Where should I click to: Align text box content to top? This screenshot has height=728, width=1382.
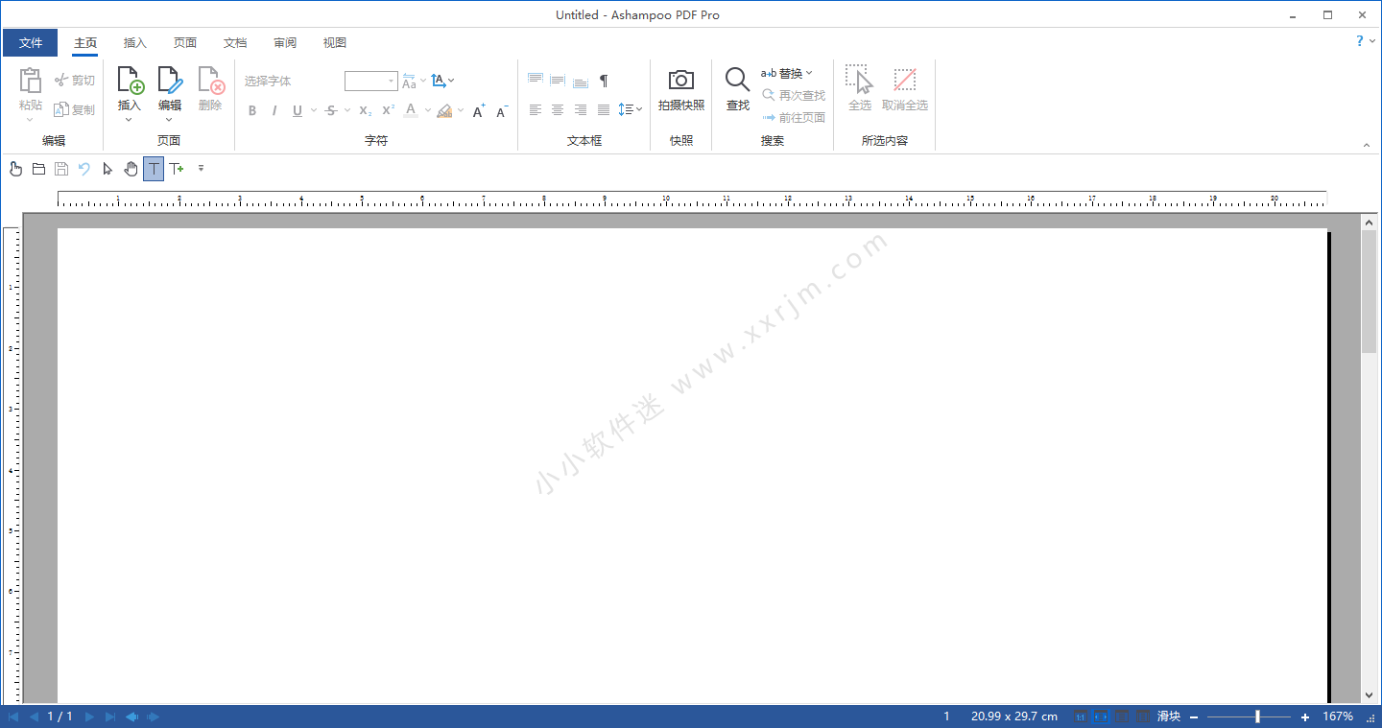coord(536,81)
